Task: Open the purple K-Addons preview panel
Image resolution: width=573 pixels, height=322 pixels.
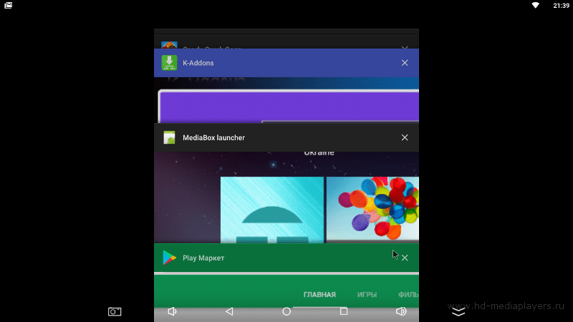Action: tap(289, 106)
